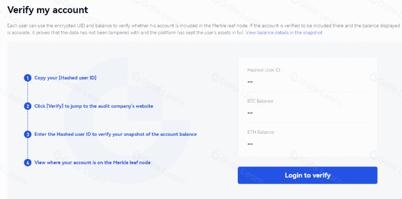Viewport: 402px width, 199px height.
Task: Open View balance details in the snapshot link
Action: (x=284, y=33)
